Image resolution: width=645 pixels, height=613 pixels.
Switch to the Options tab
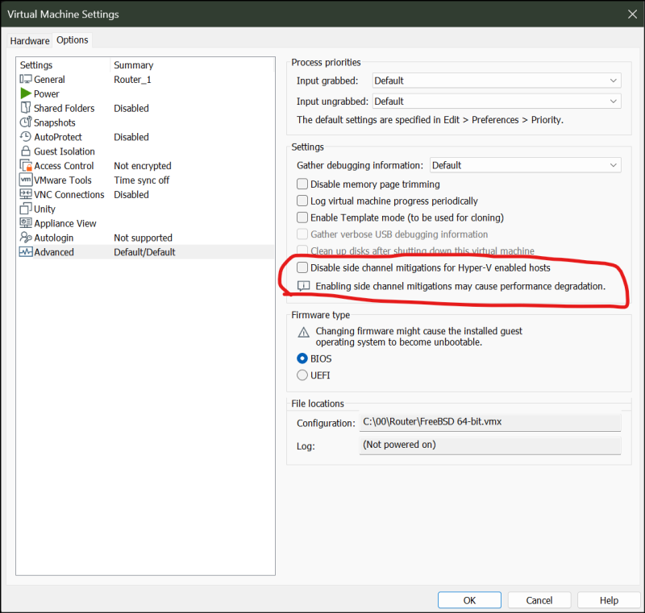(x=73, y=39)
